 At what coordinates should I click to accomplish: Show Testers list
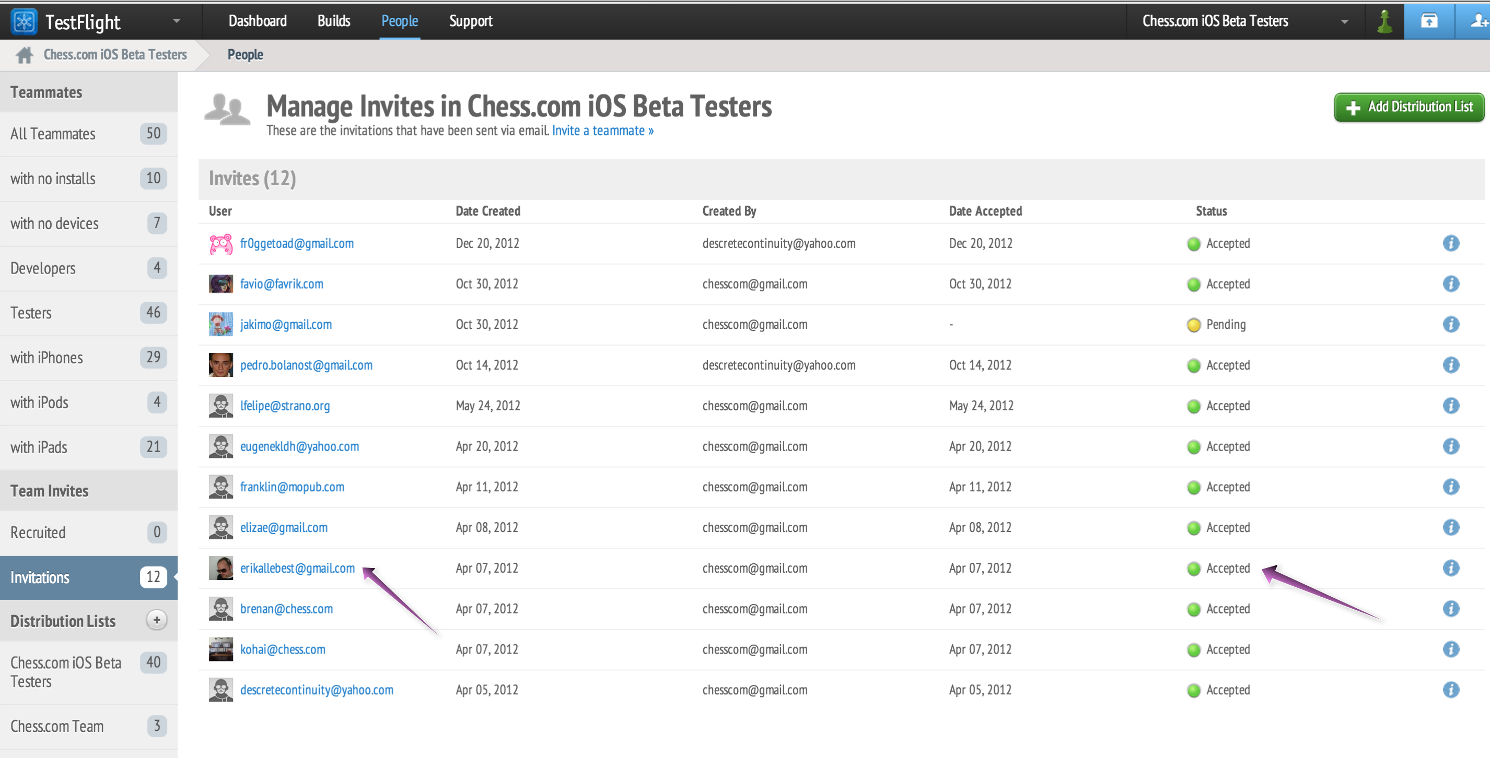tap(88, 313)
